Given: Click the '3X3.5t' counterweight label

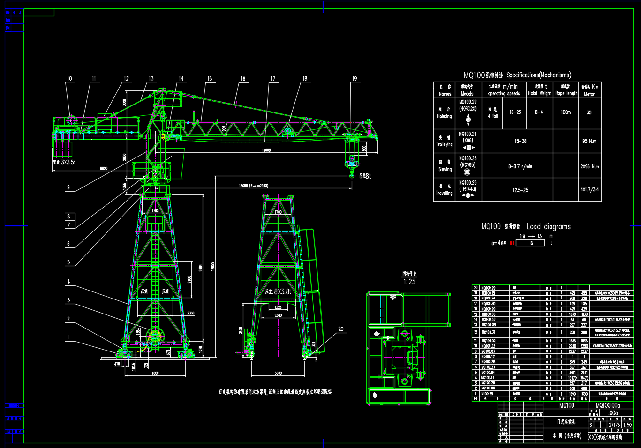Looking at the screenshot, I should pyautogui.click(x=68, y=162).
